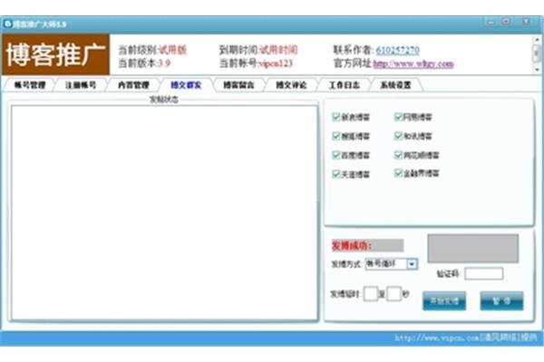Viewport: 544px width, 362px height.
Task: Uncheck the 天涯博客 checkbox
Action: point(335,174)
